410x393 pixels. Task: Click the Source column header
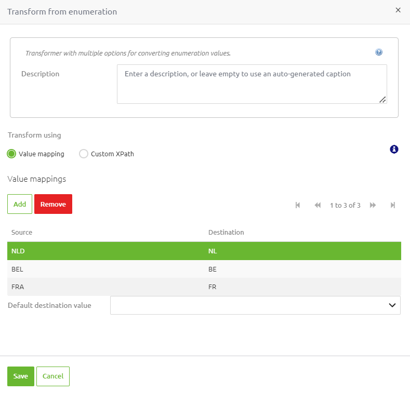(22, 232)
